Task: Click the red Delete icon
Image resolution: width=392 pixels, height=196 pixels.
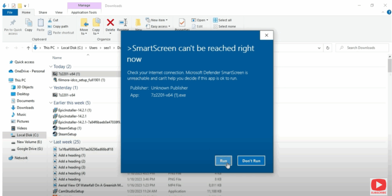Action: point(110,23)
